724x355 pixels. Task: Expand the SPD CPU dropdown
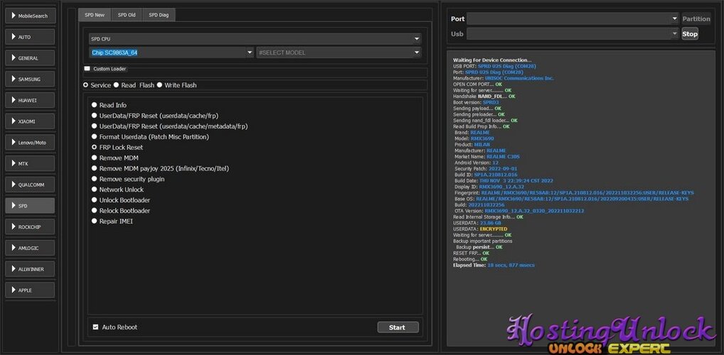255,39
